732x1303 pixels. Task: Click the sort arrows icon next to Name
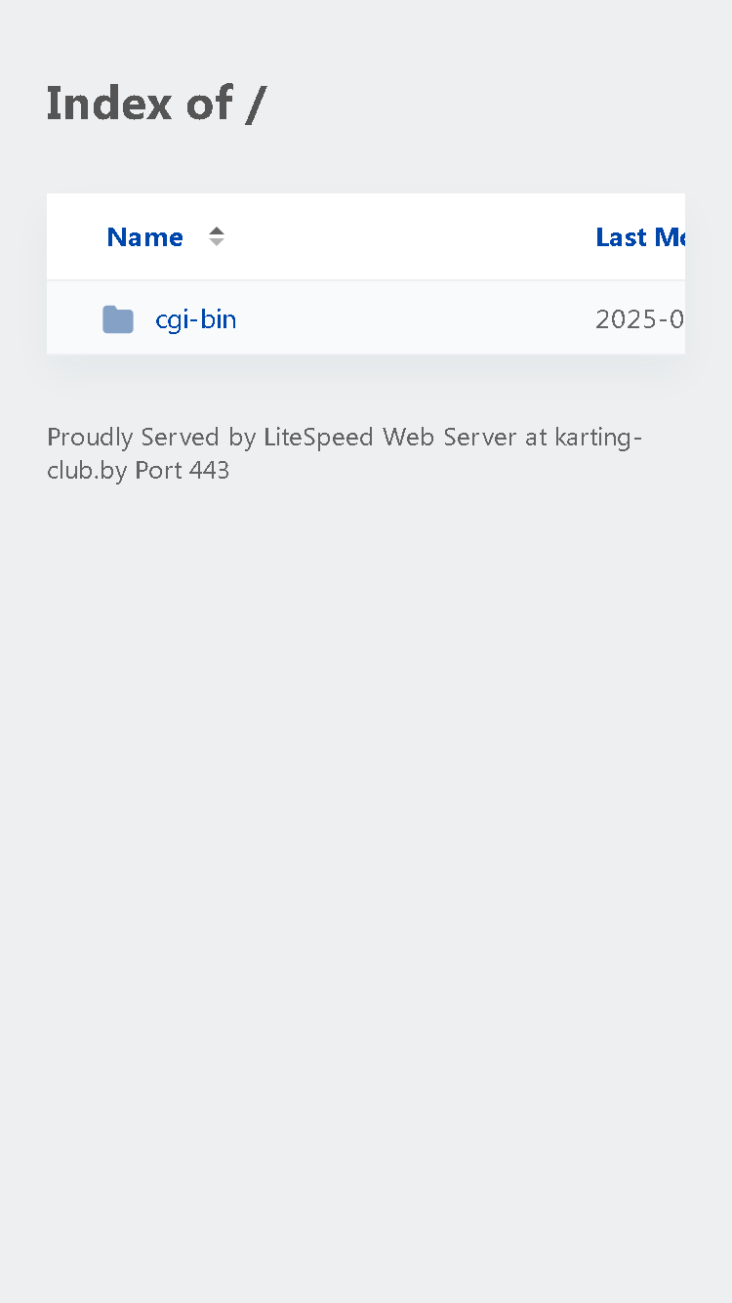(217, 236)
